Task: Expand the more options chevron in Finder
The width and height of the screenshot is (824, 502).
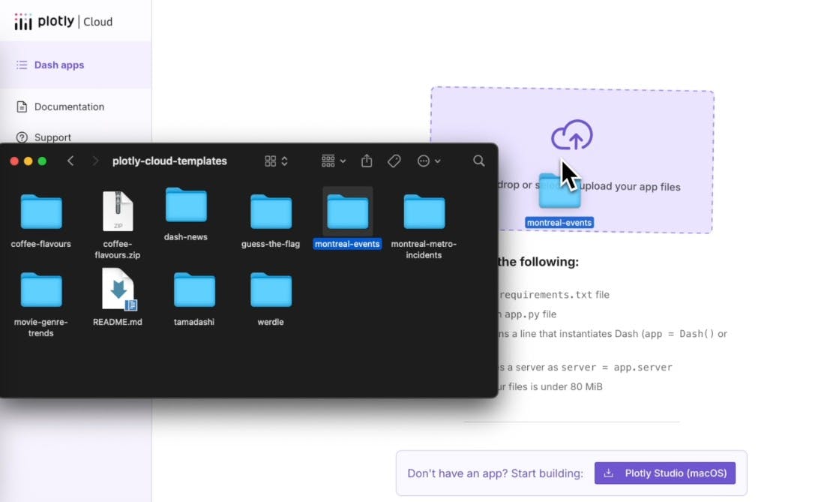Action: [x=437, y=161]
